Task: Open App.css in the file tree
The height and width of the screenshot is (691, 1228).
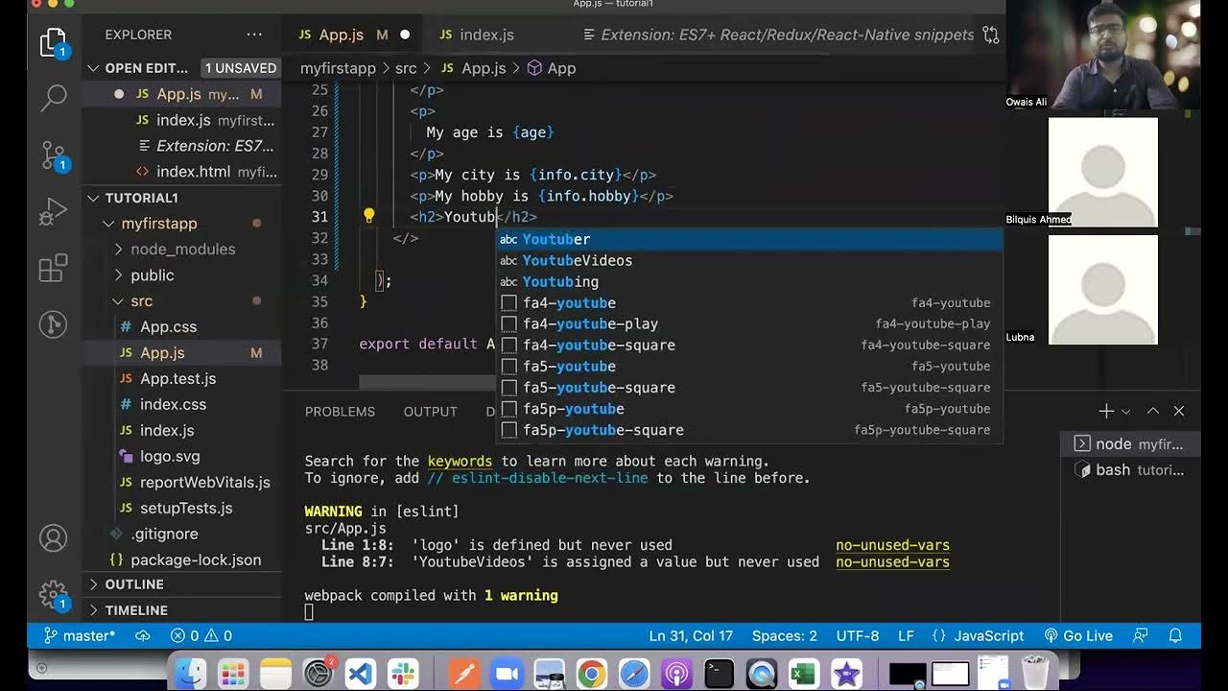Action: pyautogui.click(x=168, y=327)
